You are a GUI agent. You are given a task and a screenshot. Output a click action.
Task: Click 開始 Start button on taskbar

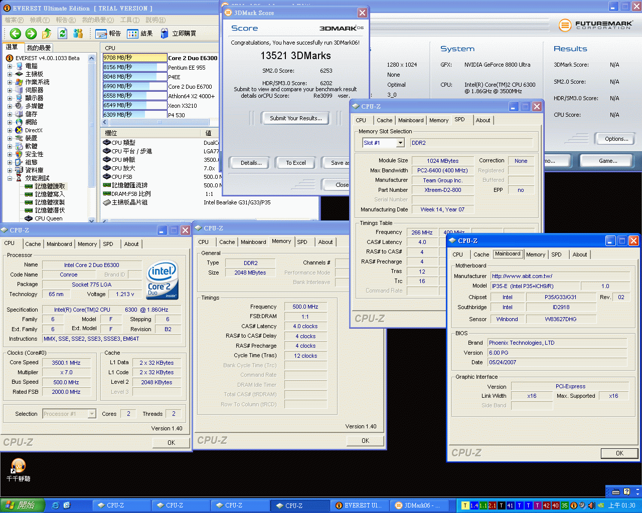point(23,505)
